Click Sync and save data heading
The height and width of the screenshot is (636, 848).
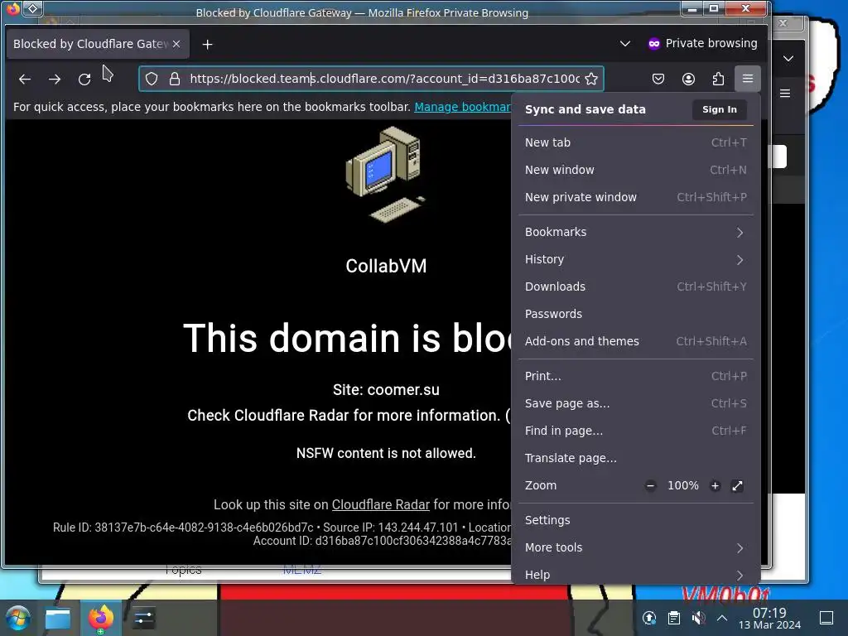click(585, 109)
